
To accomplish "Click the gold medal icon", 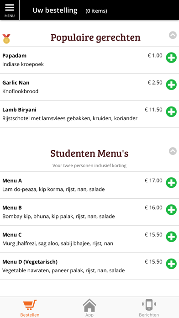I will pyautogui.click(x=6, y=39).
